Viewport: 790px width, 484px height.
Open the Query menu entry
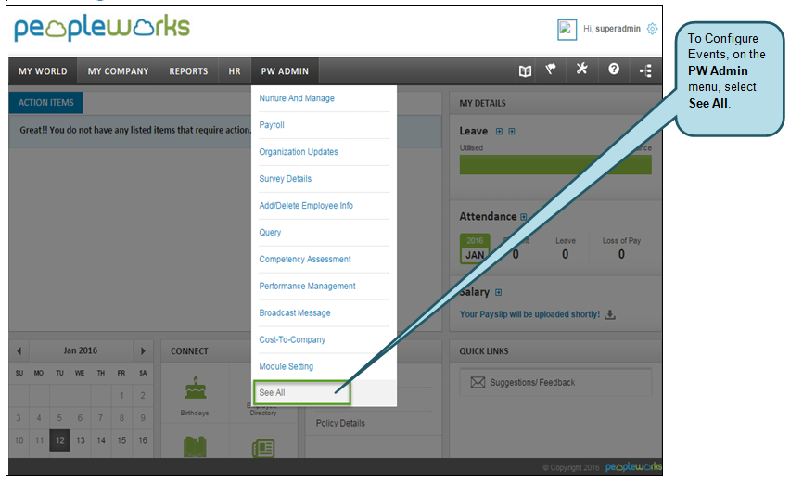[270, 232]
